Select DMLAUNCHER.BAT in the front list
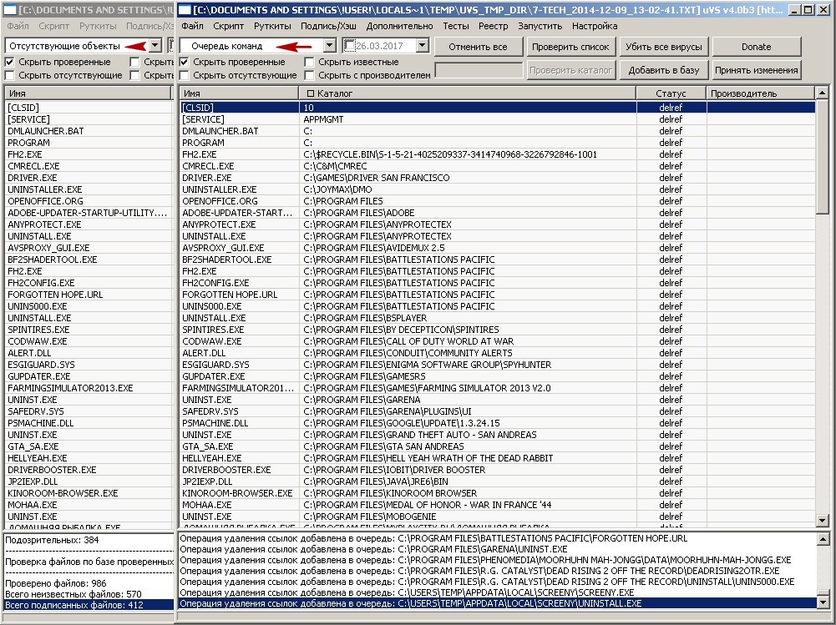Viewport: 836px width, 625px height. (498, 131)
